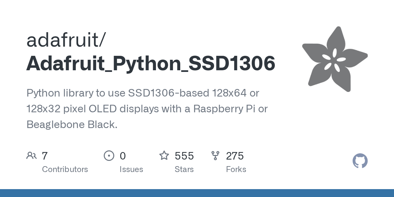Click the Stars star icon

(x=164, y=156)
